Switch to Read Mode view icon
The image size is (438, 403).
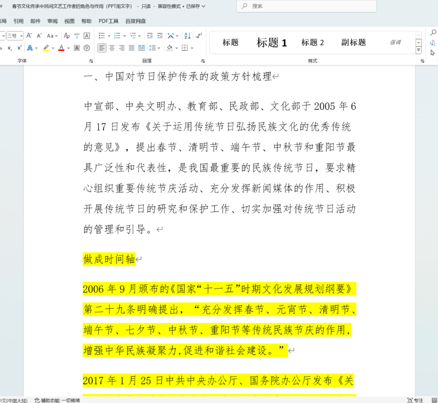(x=434, y=400)
